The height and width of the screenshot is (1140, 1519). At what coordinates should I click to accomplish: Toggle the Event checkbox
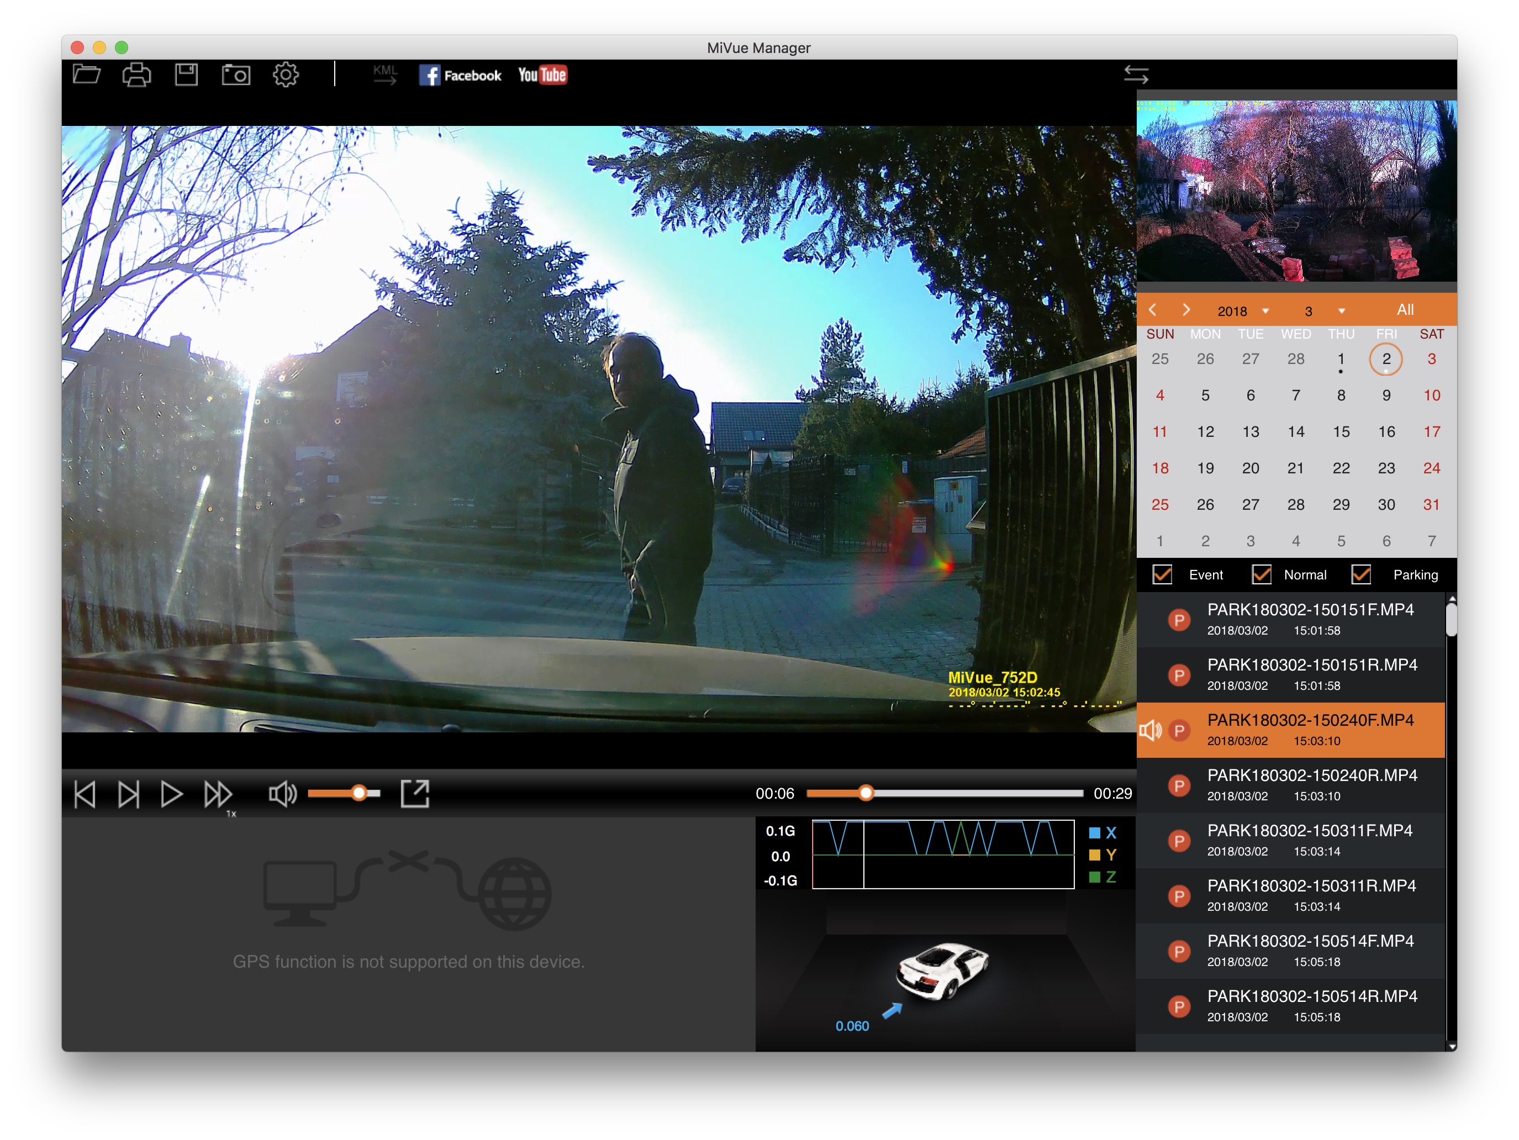[x=1163, y=574]
